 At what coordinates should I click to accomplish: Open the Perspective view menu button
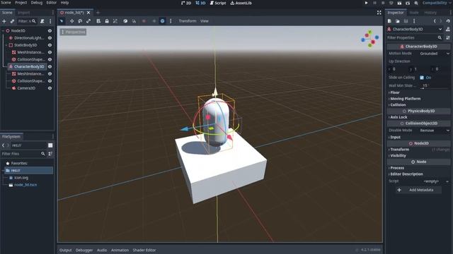pos(73,32)
